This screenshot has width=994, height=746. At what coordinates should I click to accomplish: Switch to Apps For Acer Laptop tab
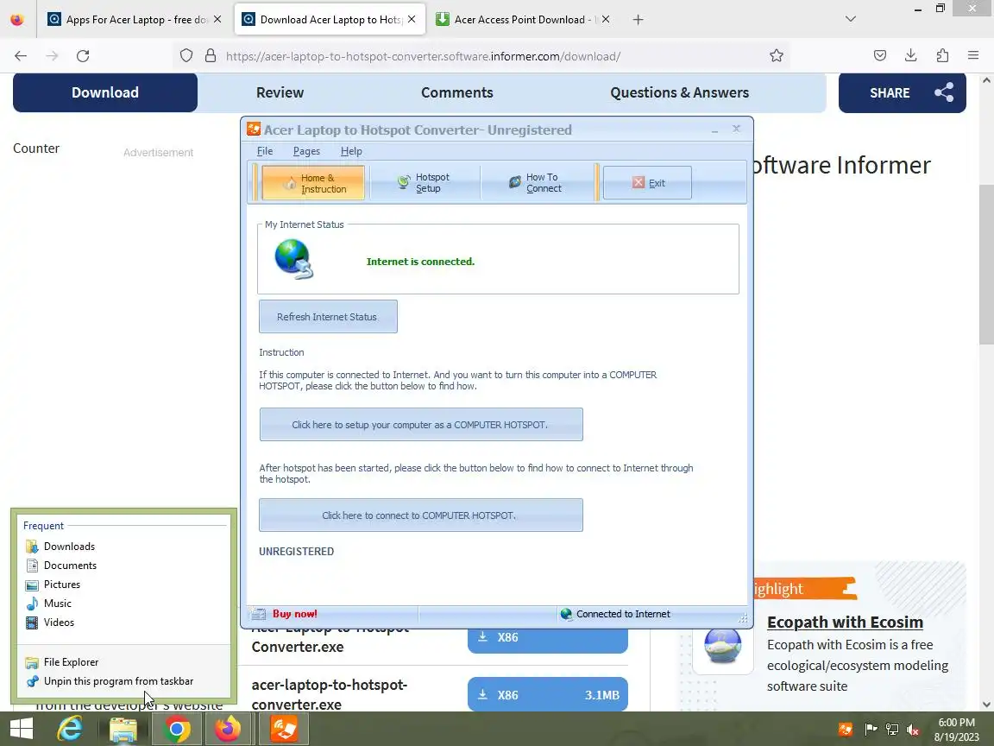[135, 20]
